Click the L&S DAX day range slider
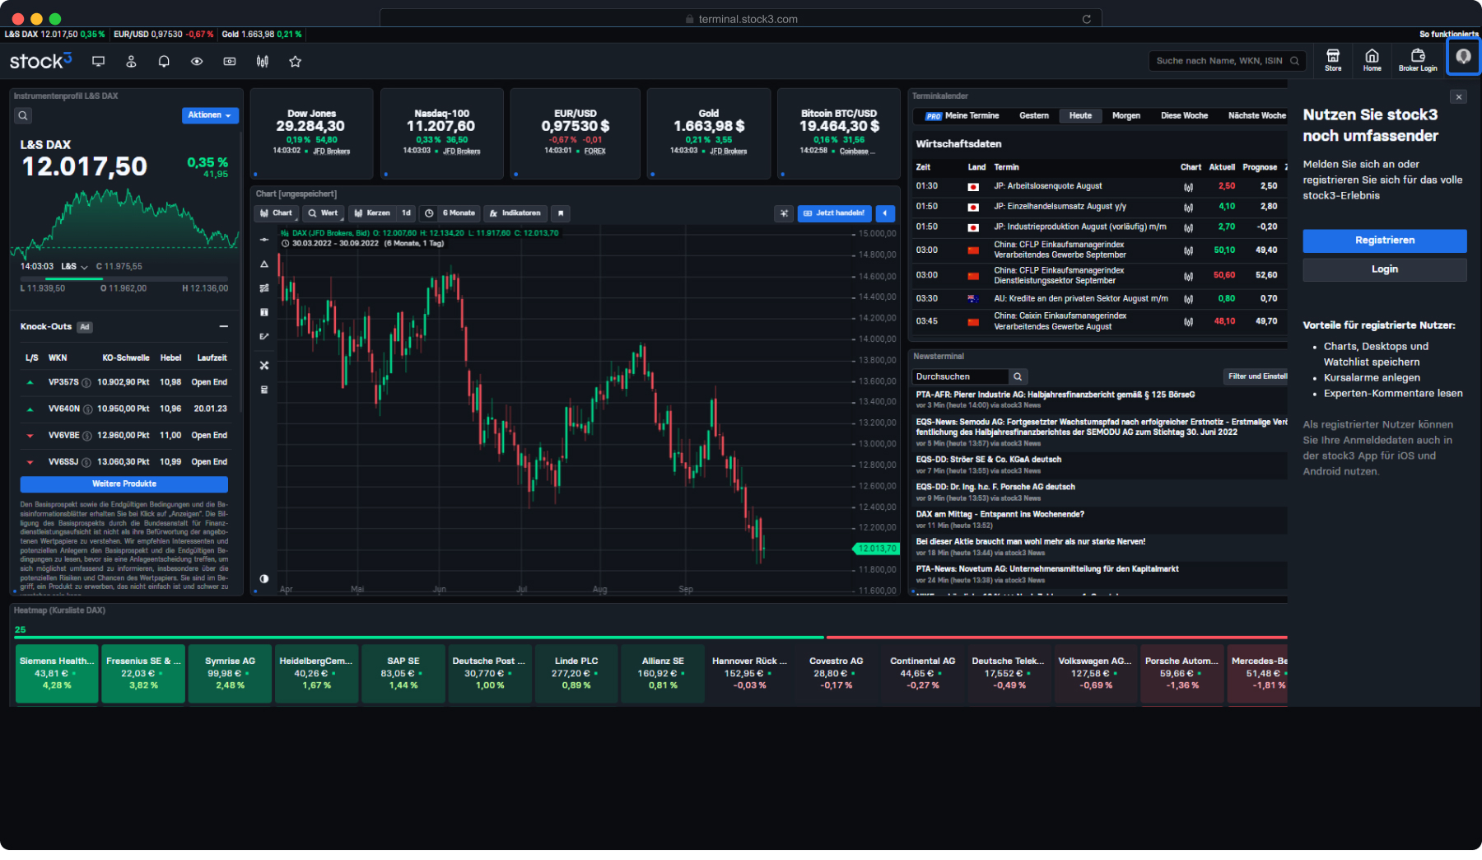Screen dimensions: 1482x860 (124, 278)
